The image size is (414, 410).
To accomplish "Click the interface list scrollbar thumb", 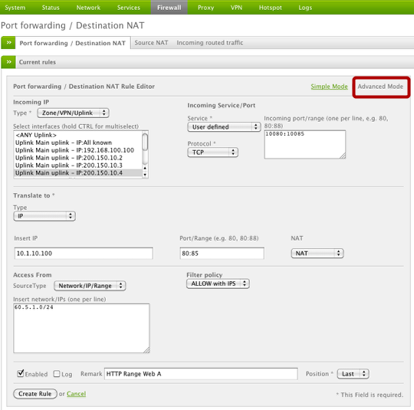I will click(145, 142).
